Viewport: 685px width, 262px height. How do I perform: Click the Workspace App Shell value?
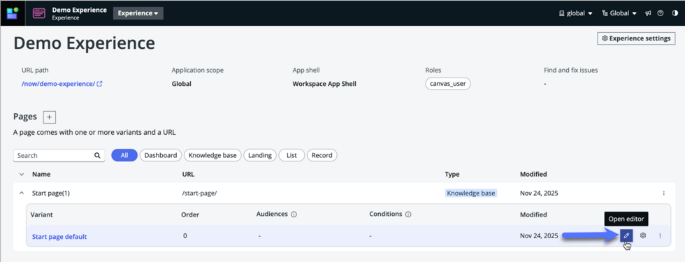click(324, 84)
